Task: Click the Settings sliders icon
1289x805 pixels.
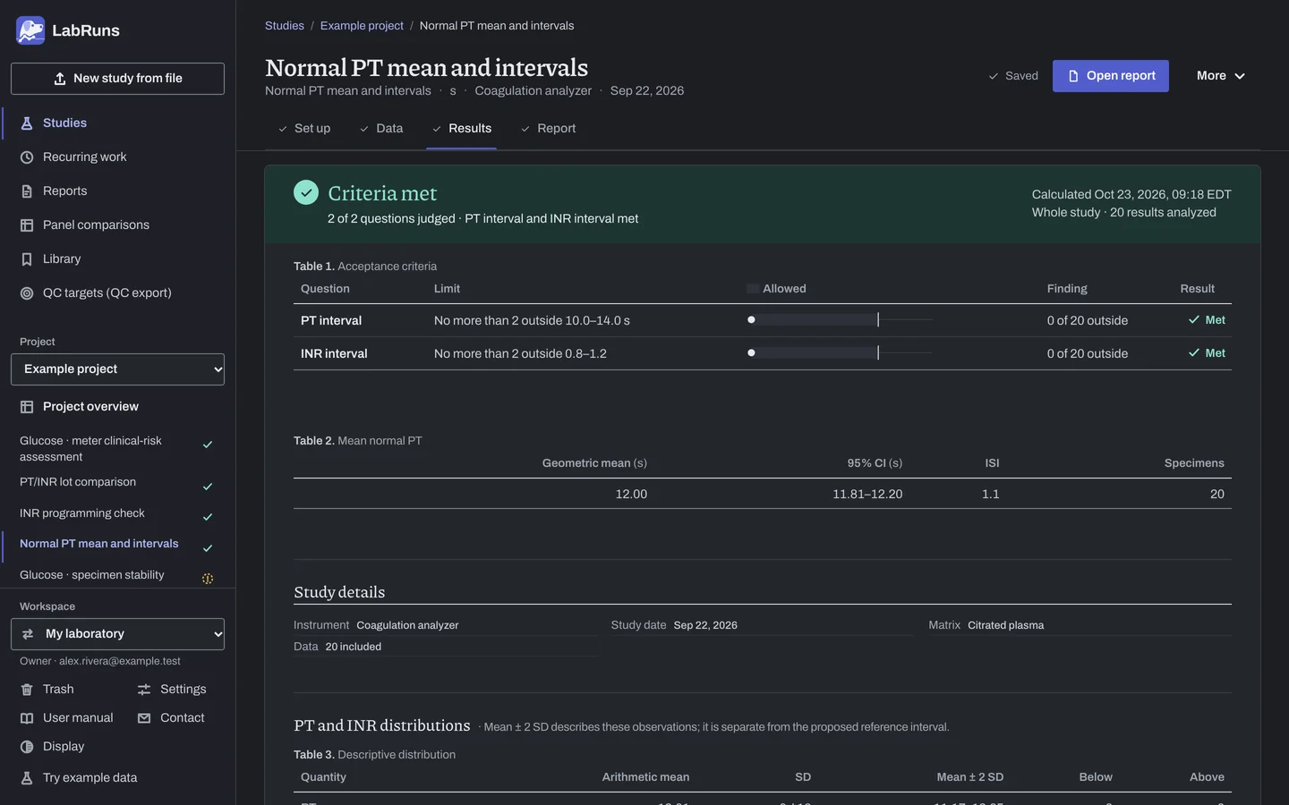Action: (144, 690)
